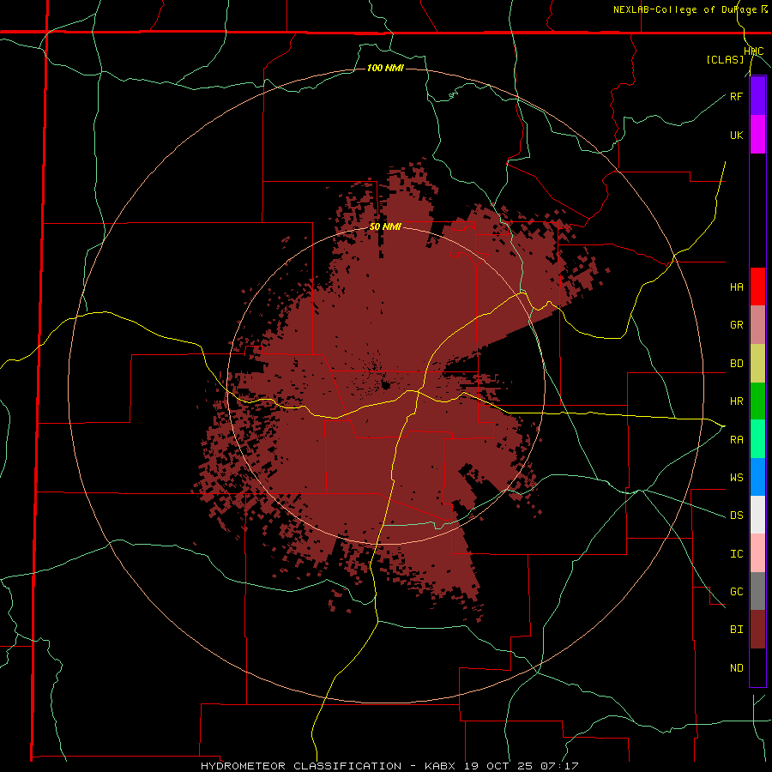
Task: Click the RF purple legend swatch
Action: pos(757,96)
